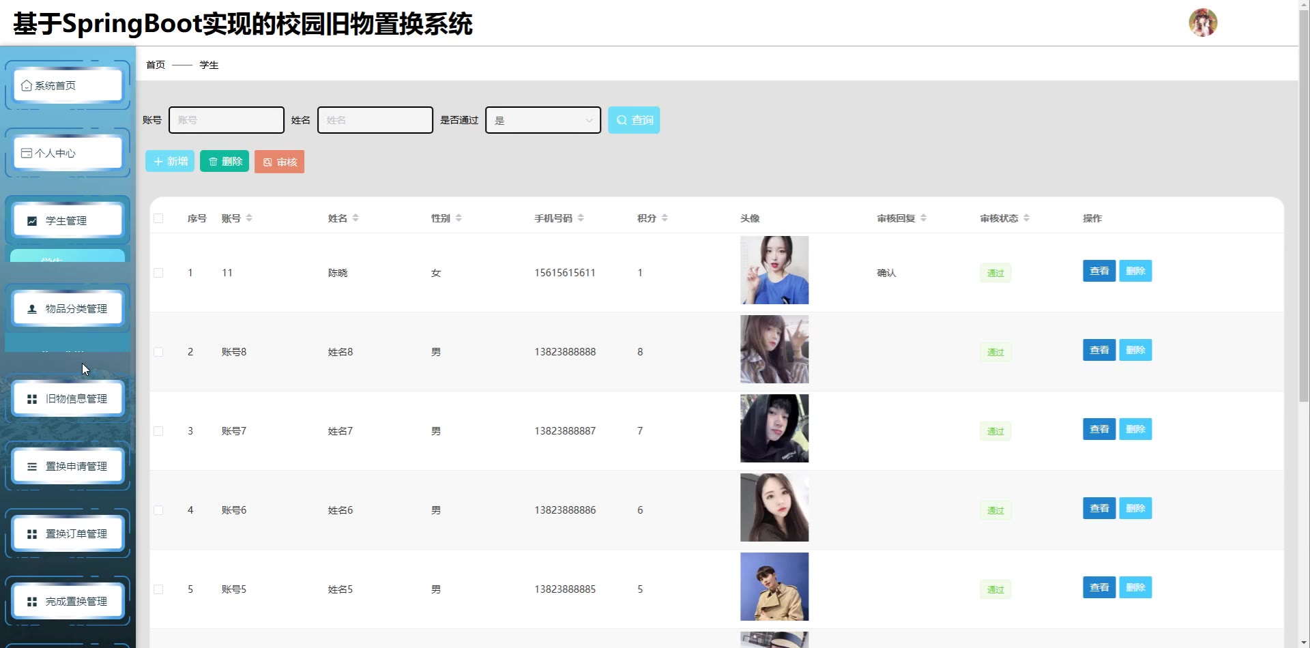Click the person icon beside 物品分类管理
Image resolution: width=1310 pixels, height=648 pixels.
32,309
